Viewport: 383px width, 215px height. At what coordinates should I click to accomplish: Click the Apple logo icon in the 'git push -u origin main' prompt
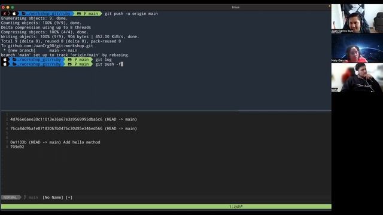click(x=14, y=14)
